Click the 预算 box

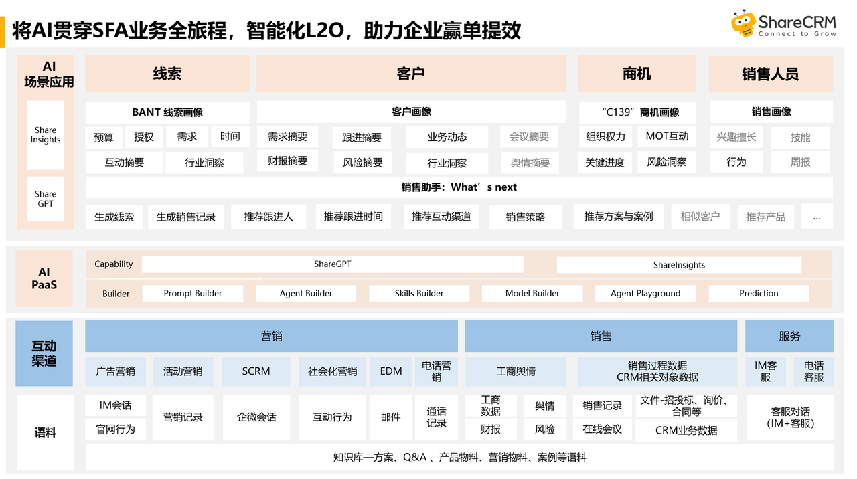(x=104, y=137)
